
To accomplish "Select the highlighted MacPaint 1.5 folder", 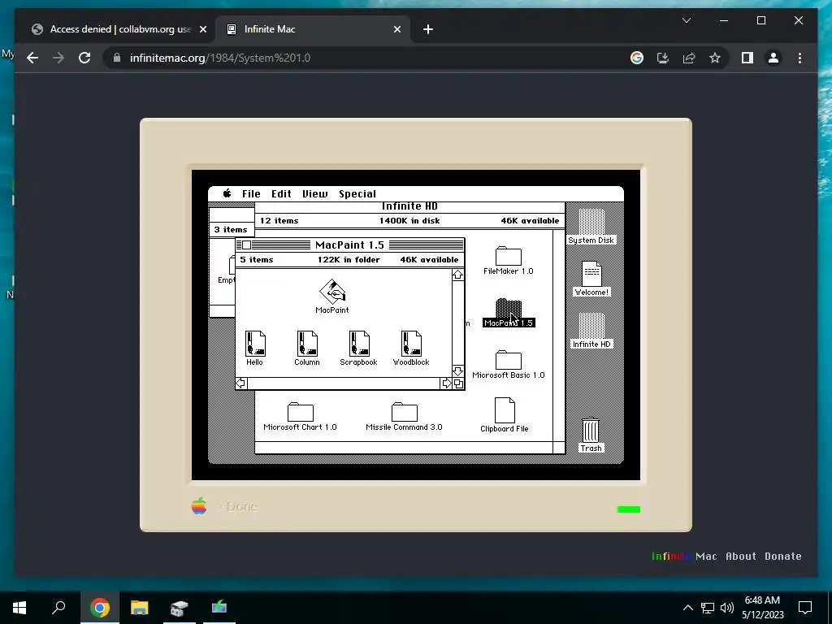I will (509, 308).
